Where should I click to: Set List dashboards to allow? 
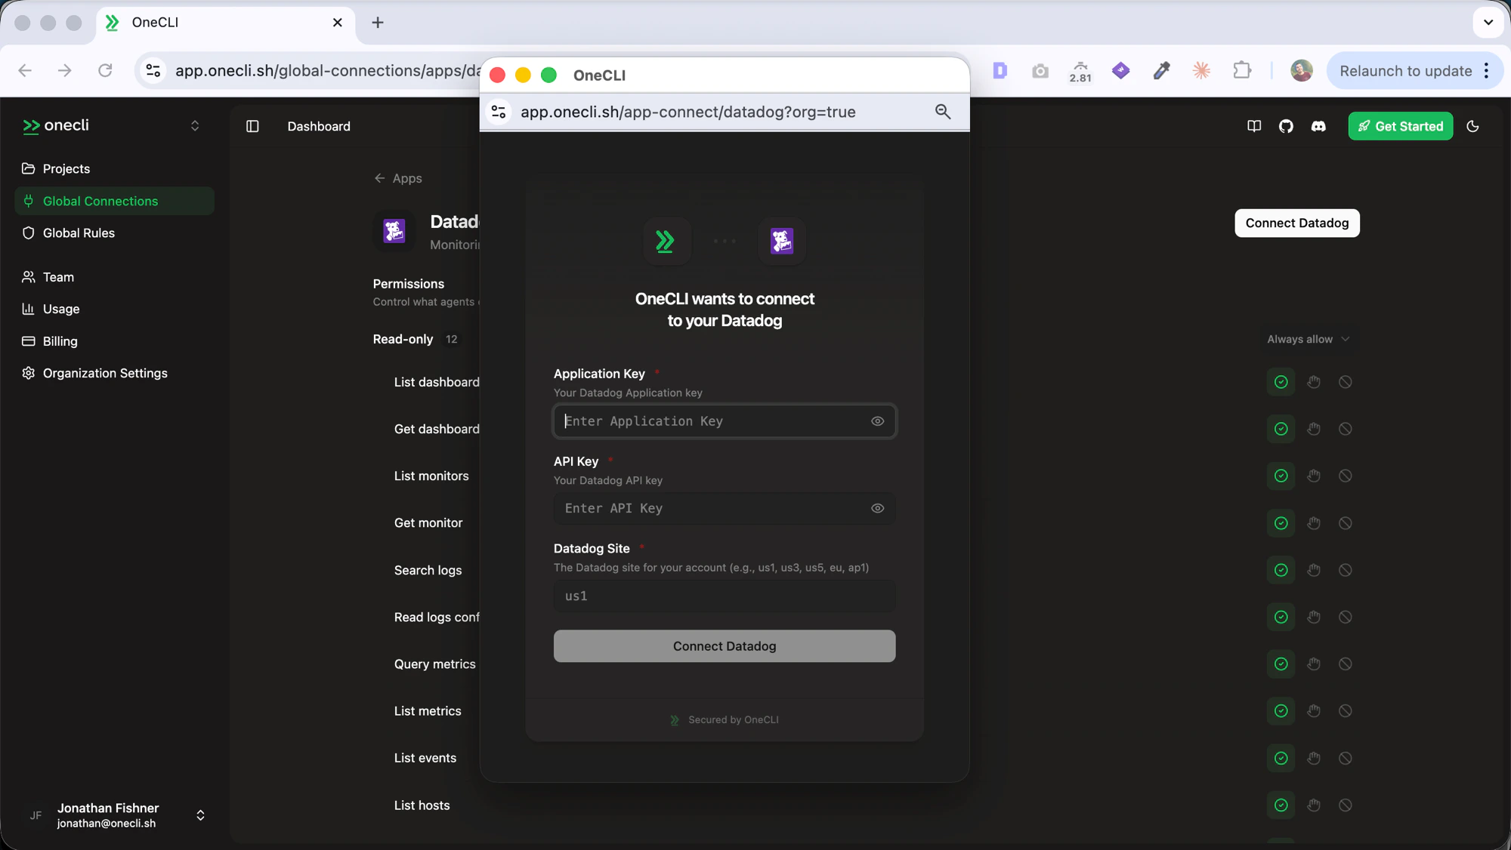click(1281, 382)
